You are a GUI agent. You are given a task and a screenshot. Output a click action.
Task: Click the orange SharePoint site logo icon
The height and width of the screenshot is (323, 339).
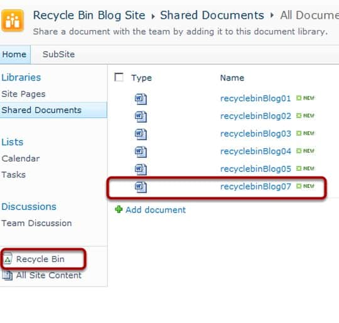(x=13, y=21)
